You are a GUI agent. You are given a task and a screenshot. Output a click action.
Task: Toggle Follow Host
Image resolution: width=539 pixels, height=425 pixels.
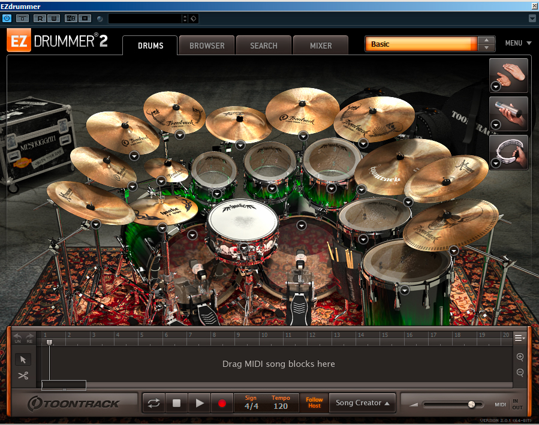click(314, 403)
